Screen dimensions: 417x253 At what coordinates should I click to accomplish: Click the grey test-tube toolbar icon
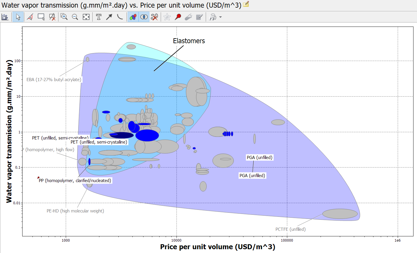(188, 17)
